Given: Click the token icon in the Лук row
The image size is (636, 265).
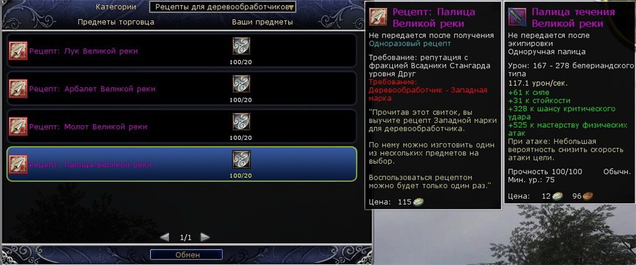Looking at the screenshot, I should 241,46.
